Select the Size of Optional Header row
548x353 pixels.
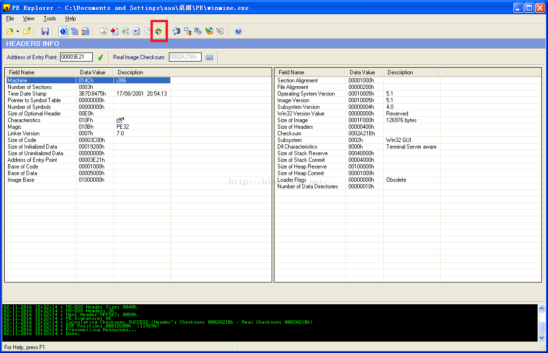[x=88, y=114]
